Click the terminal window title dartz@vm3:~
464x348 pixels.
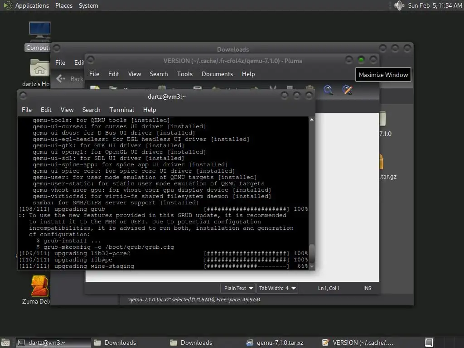[167, 97]
